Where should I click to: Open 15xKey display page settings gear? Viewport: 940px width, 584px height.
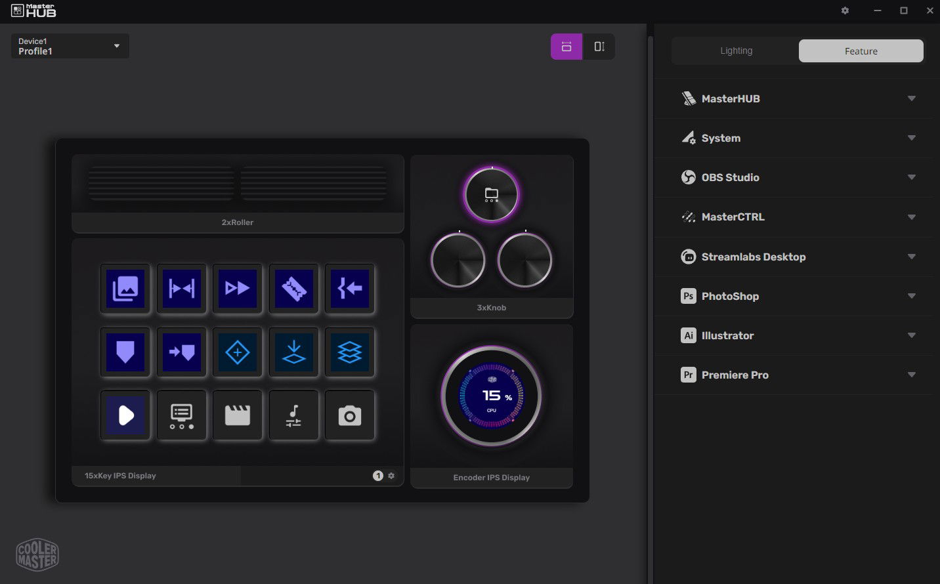pos(391,476)
